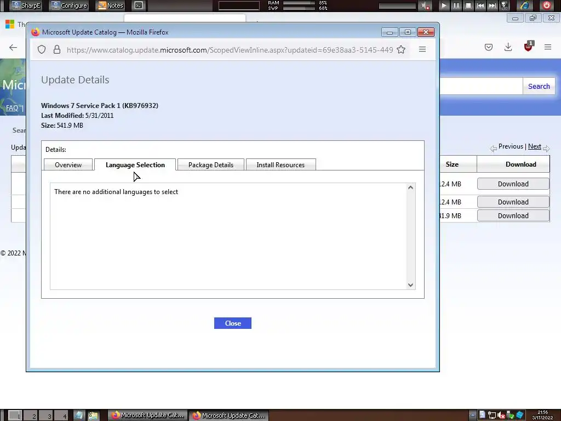The height and width of the screenshot is (421, 561).
Task: Open the main Firefox window's hamburger menu
Action: (548, 47)
